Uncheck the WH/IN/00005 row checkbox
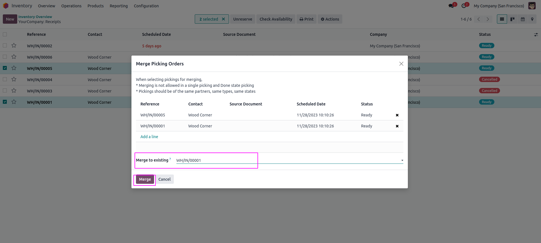The width and height of the screenshot is (541, 243). (x=5, y=68)
